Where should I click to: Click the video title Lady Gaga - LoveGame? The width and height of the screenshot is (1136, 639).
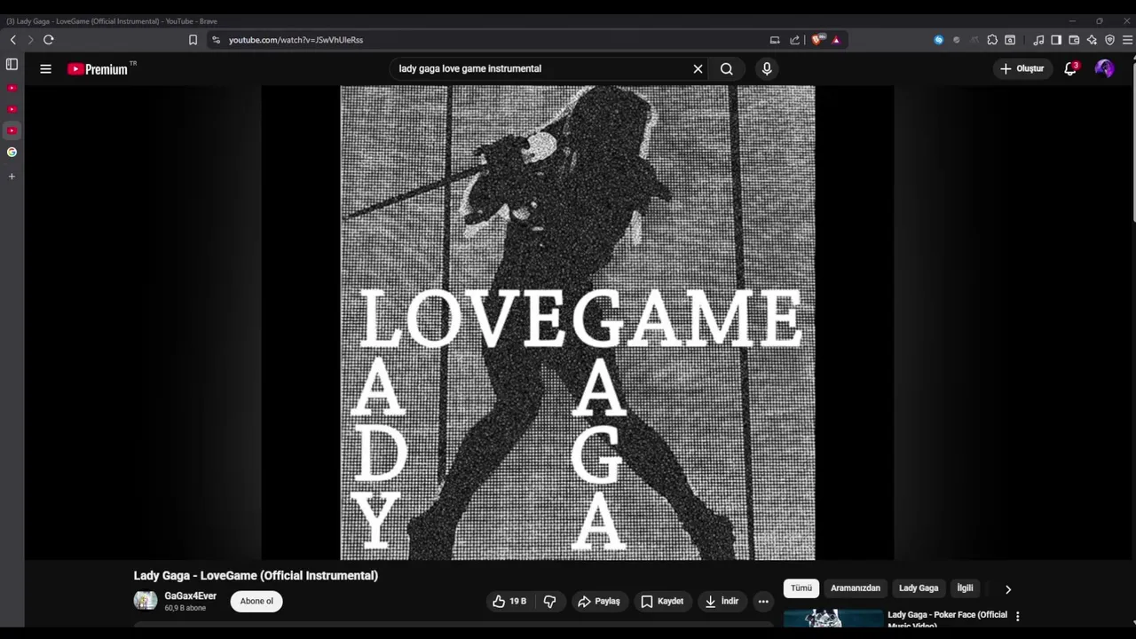[x=256, y=575]
